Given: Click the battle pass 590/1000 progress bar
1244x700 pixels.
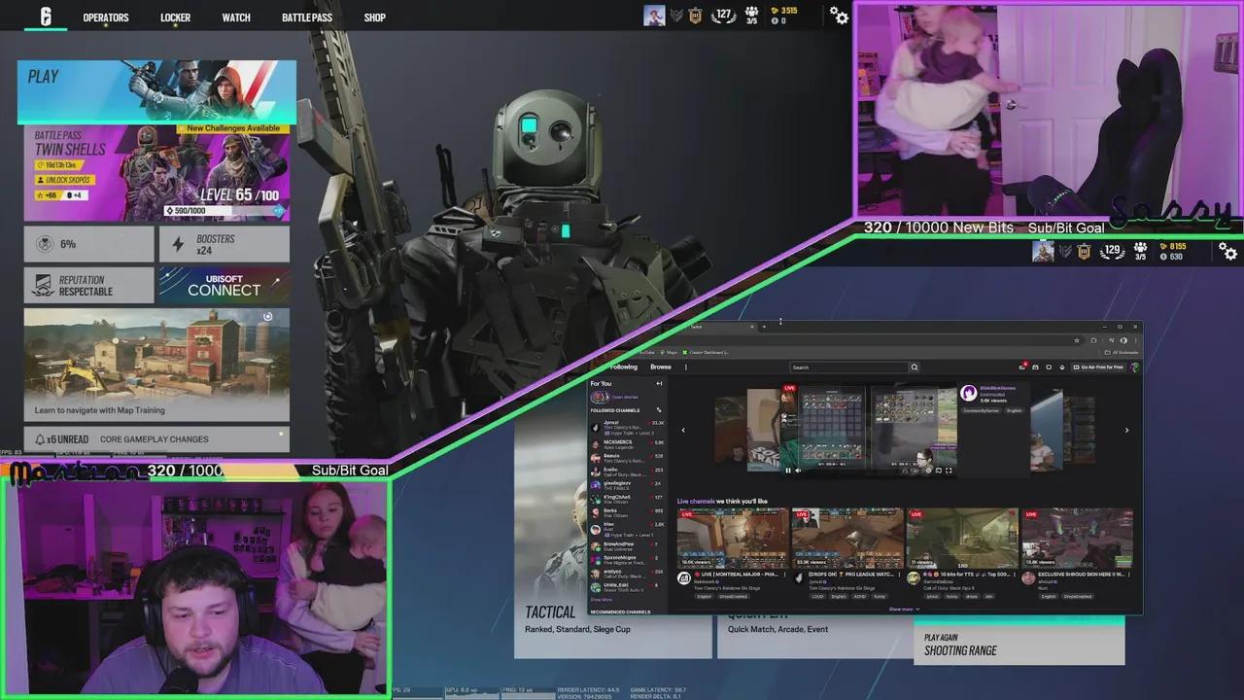Looking at the screenshot, I should coord(225,211).
